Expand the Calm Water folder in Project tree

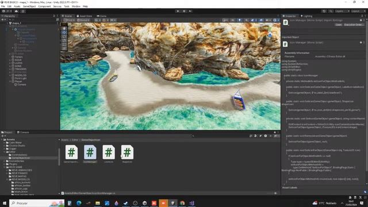coord(4,143)
